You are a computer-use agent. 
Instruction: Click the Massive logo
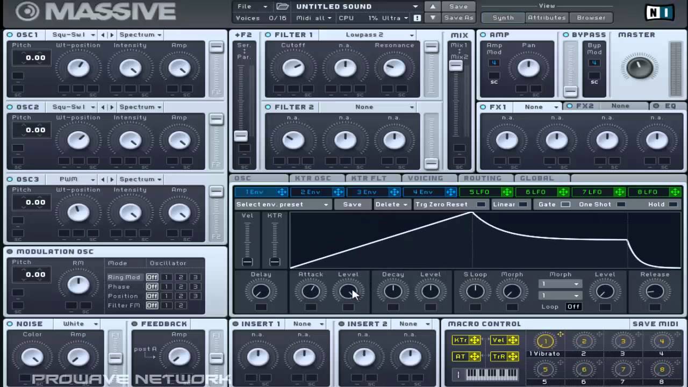point(96,11)
